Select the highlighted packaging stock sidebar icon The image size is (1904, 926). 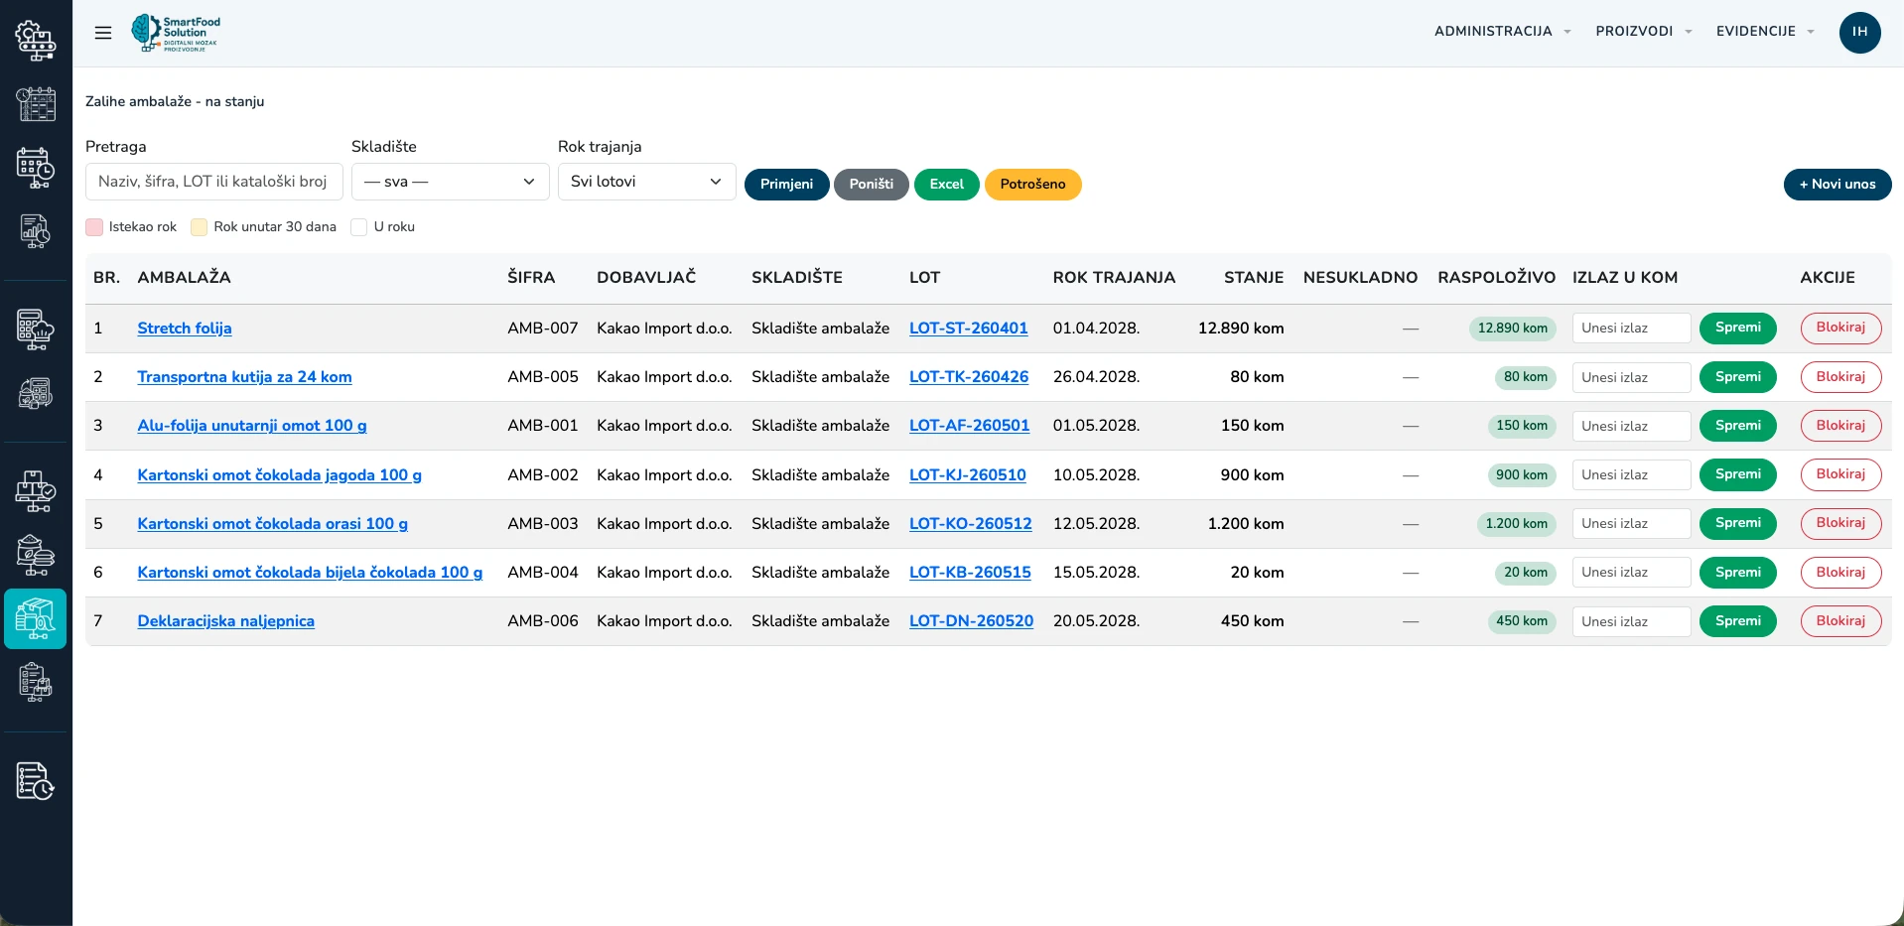pos(36,618)
